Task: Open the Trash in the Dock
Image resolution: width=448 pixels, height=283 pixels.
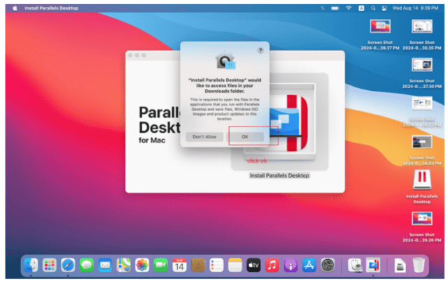Action: [419, 266]
